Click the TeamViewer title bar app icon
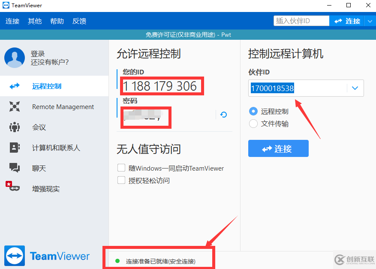376x269 pixels. [6, 5]
